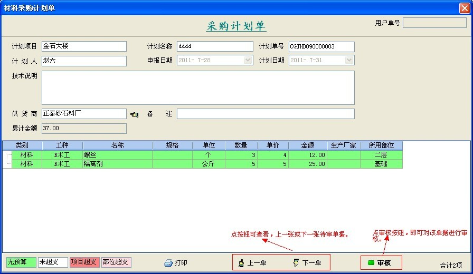Click the 用户单号 field
Viewport: 473px width, 274px height.
[434, 23]
